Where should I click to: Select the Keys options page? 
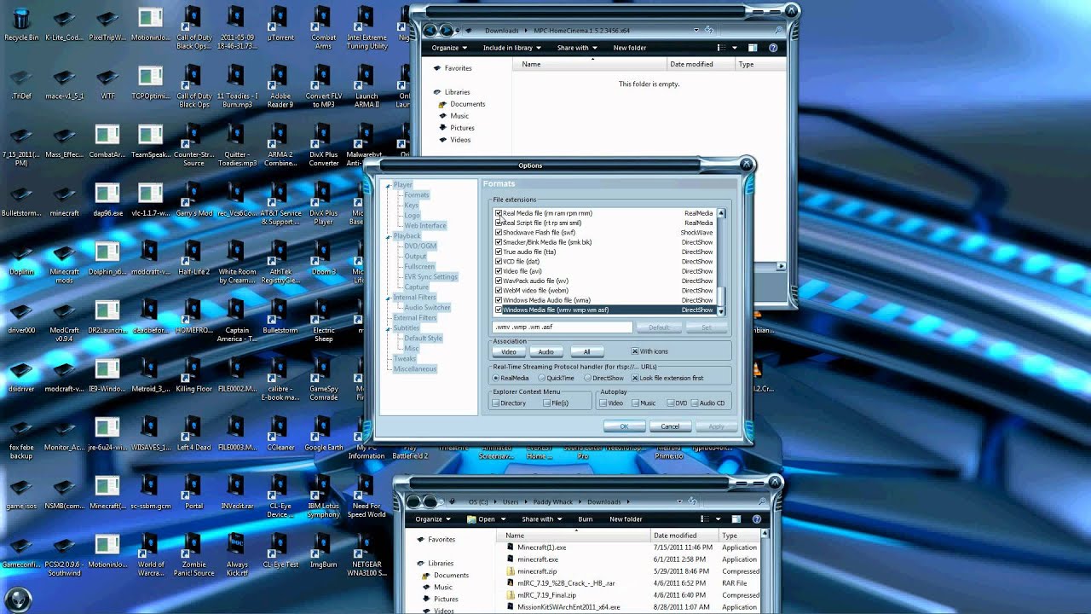(x=412, y=206)
